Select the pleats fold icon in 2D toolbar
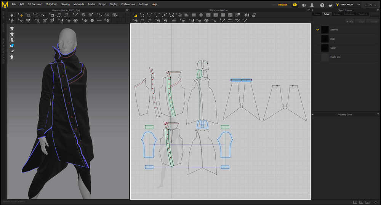Viewport: 381px width, 205px height. [247, 15]
